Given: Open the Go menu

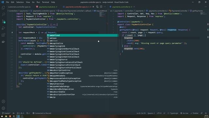Looking at the screenshot, I should pos(33,2).
